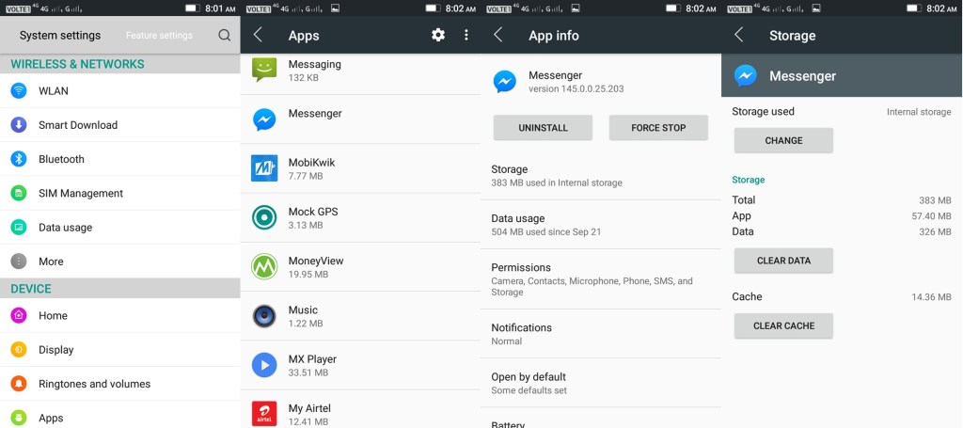Select the Music 1.22 MB row
This screenshot has width=963, height=428.
coord(360,316)
